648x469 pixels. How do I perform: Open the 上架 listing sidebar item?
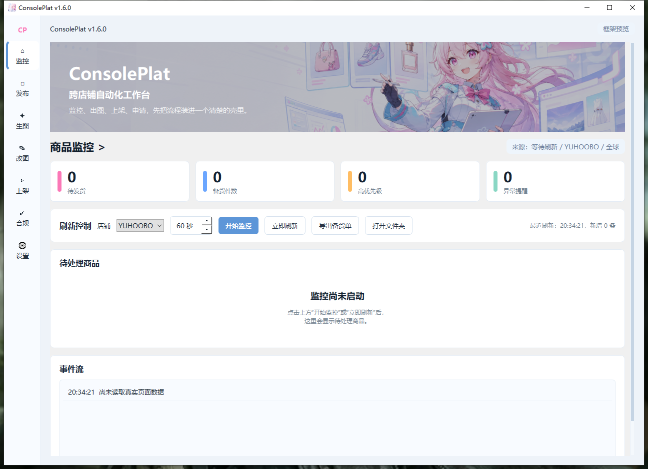[22, 186]
